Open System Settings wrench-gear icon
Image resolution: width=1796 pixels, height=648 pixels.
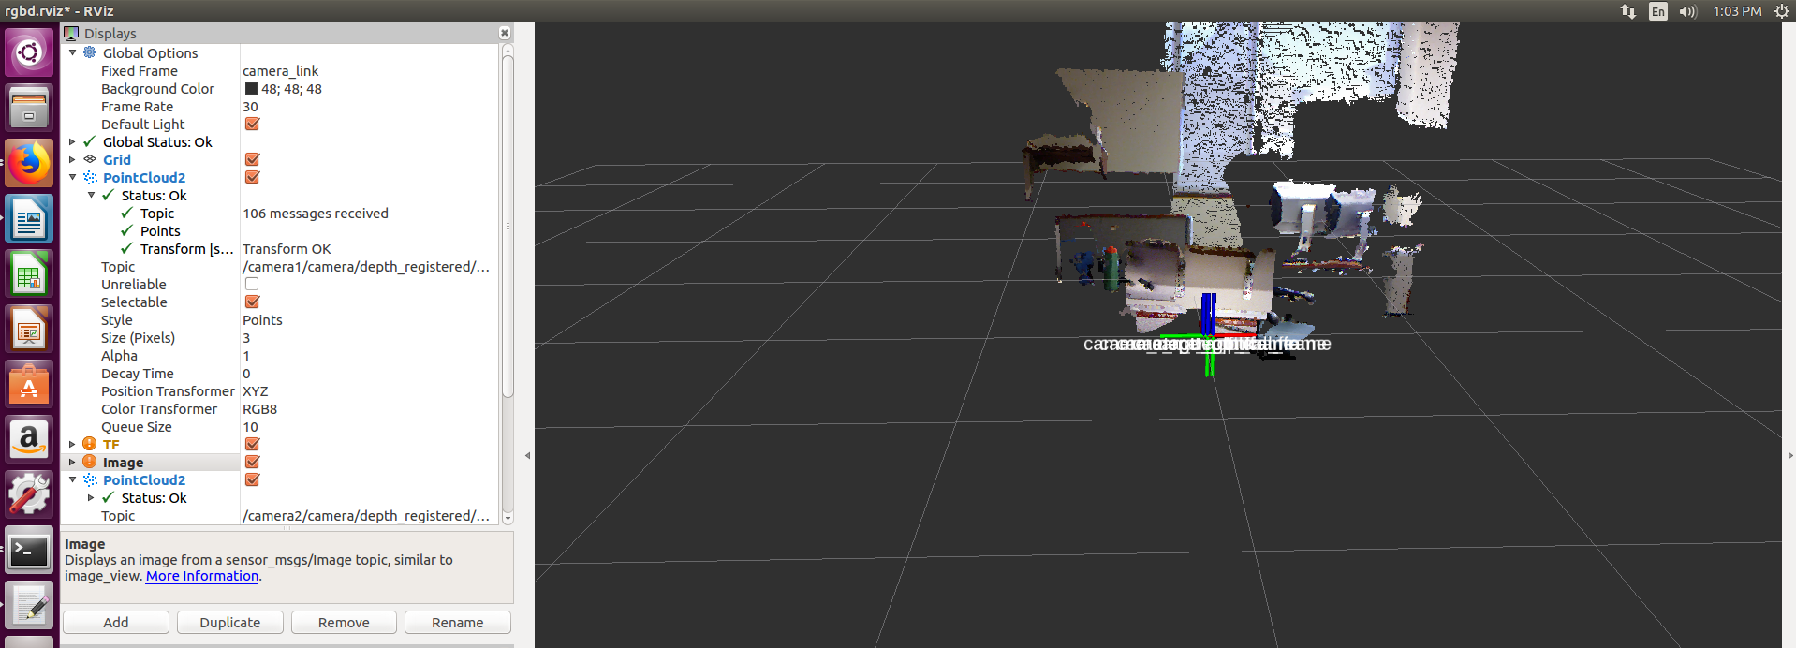coord(29,493)
